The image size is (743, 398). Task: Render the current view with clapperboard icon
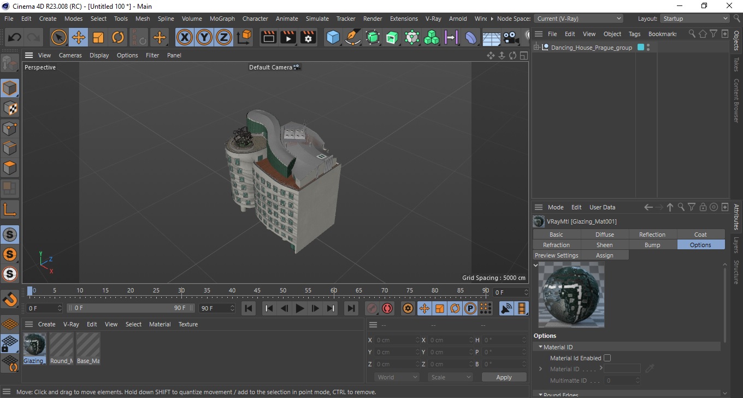(x=269, y=38)
